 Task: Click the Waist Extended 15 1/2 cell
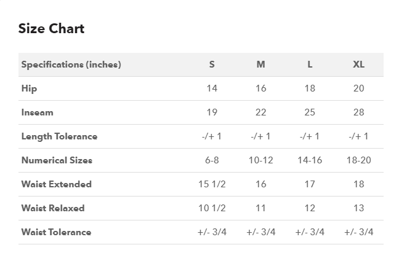coord(212,184)
